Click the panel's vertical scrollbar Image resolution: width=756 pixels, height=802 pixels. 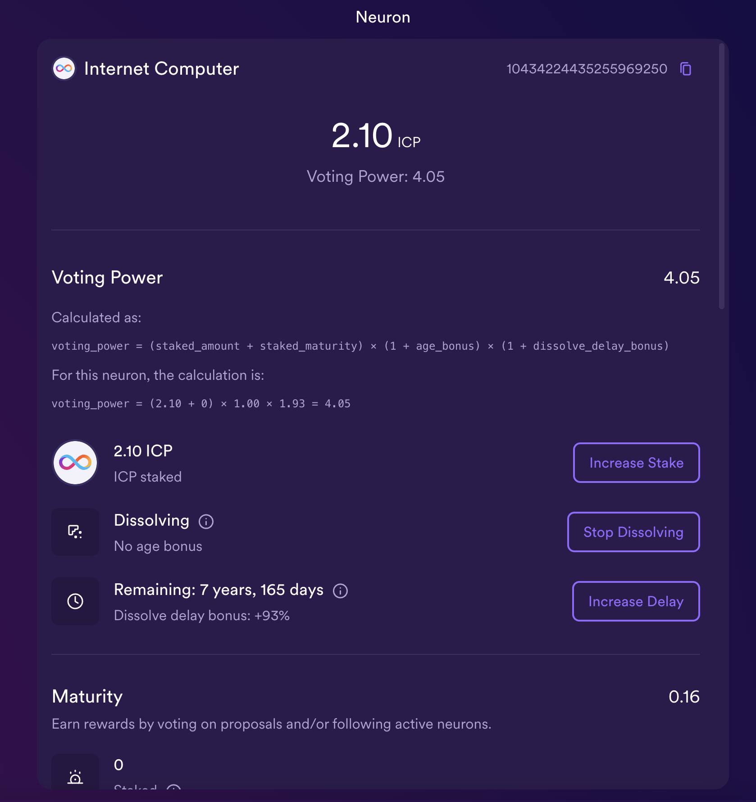721,176
